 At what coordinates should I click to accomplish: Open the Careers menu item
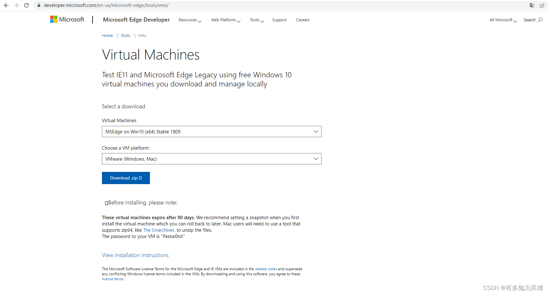tap(303, 20)
